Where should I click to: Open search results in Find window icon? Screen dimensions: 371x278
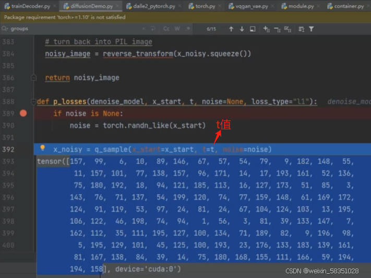[253, 29]
